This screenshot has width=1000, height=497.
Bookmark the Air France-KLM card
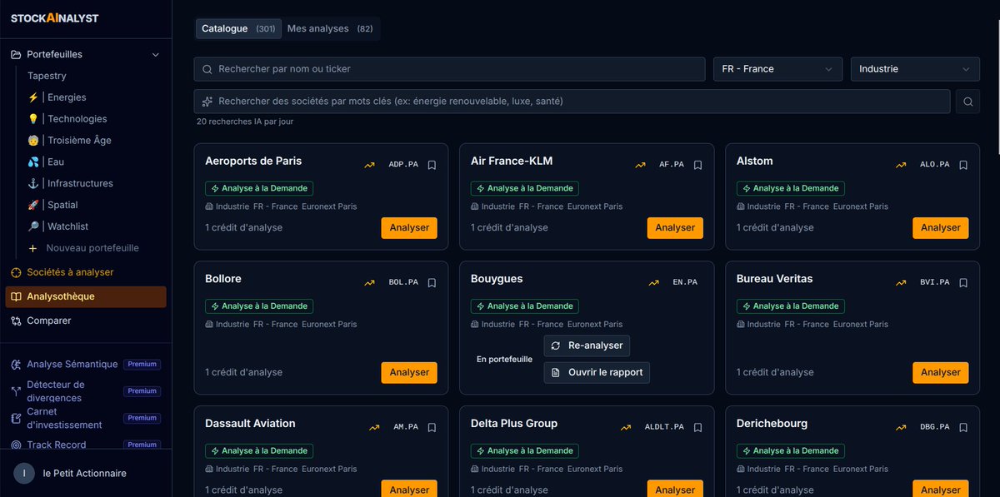pos(697,165)
